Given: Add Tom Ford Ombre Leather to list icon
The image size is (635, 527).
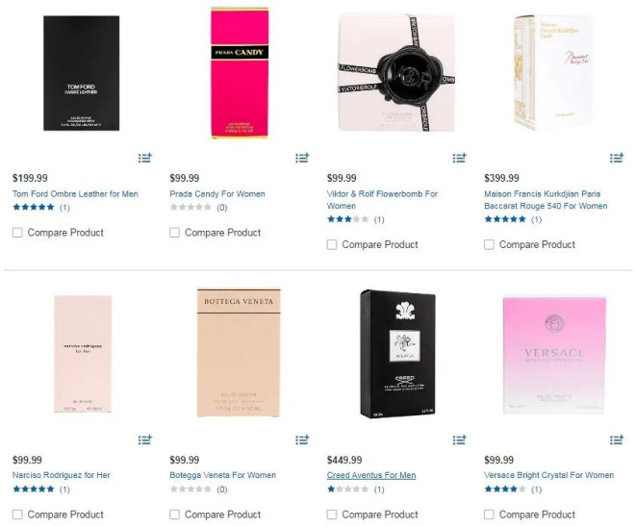Looking at the screenshot, I should (145, 158).
